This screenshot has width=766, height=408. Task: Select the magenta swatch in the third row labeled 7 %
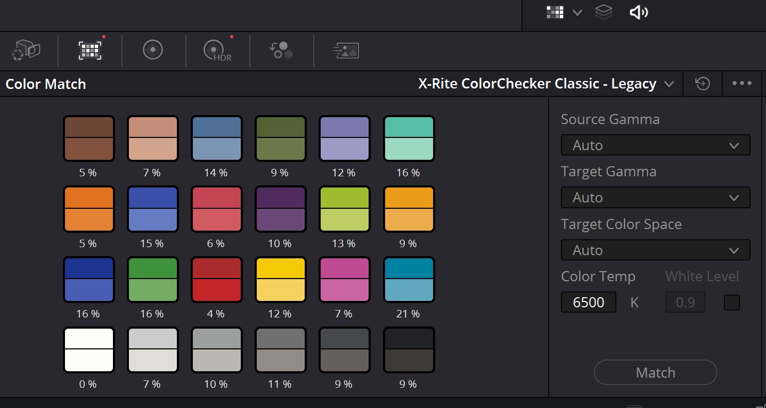coord(345,280)
